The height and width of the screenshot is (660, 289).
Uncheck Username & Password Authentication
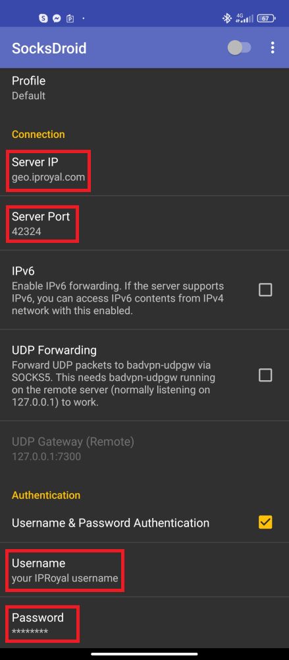click(x=265, y=522)
